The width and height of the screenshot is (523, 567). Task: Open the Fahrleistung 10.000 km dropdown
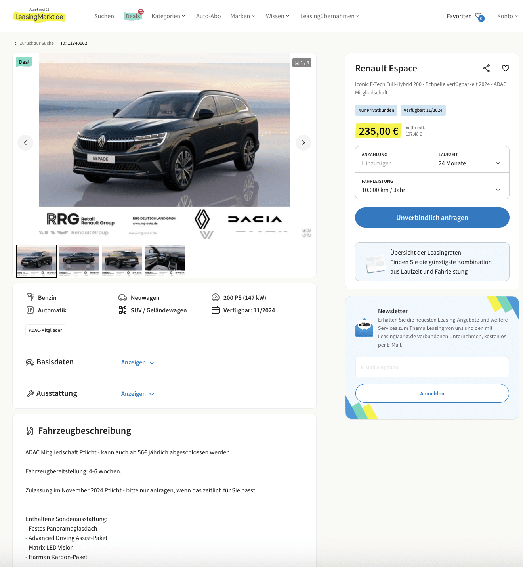pos(432,186)
